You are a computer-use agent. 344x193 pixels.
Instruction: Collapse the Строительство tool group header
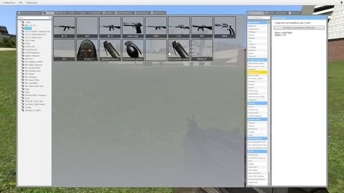pos(257,60)
